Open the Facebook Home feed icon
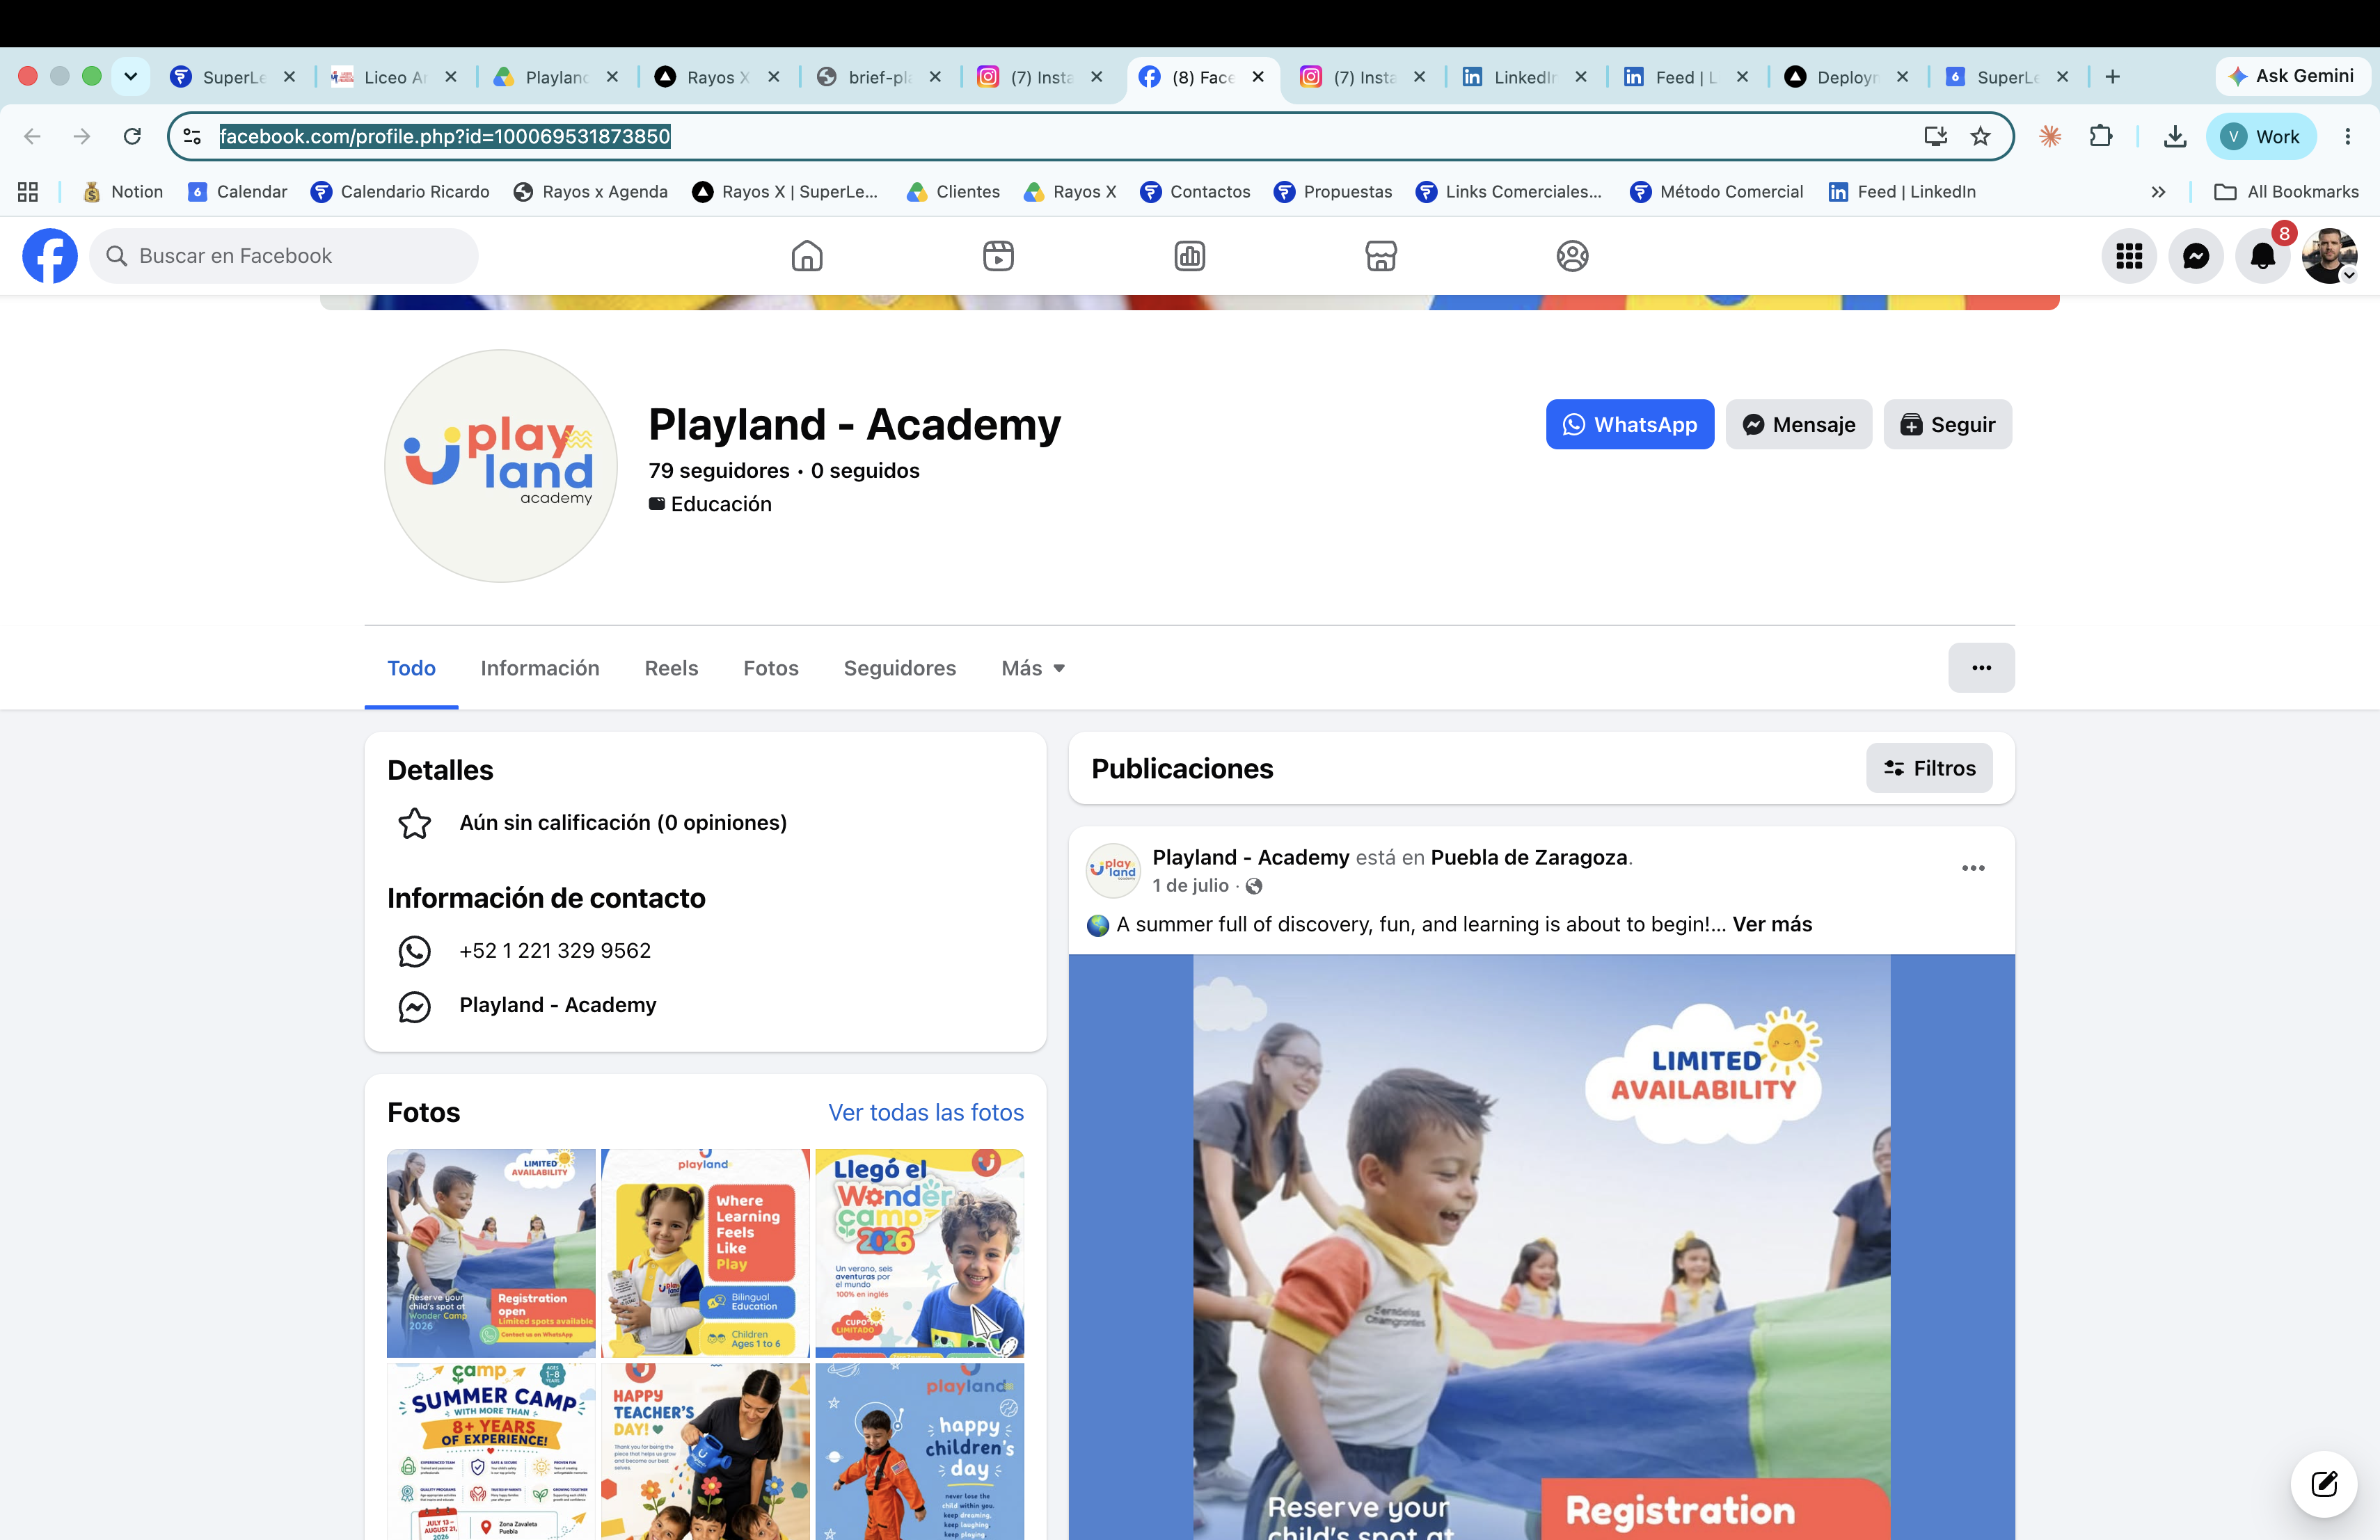 pos(807,256)
